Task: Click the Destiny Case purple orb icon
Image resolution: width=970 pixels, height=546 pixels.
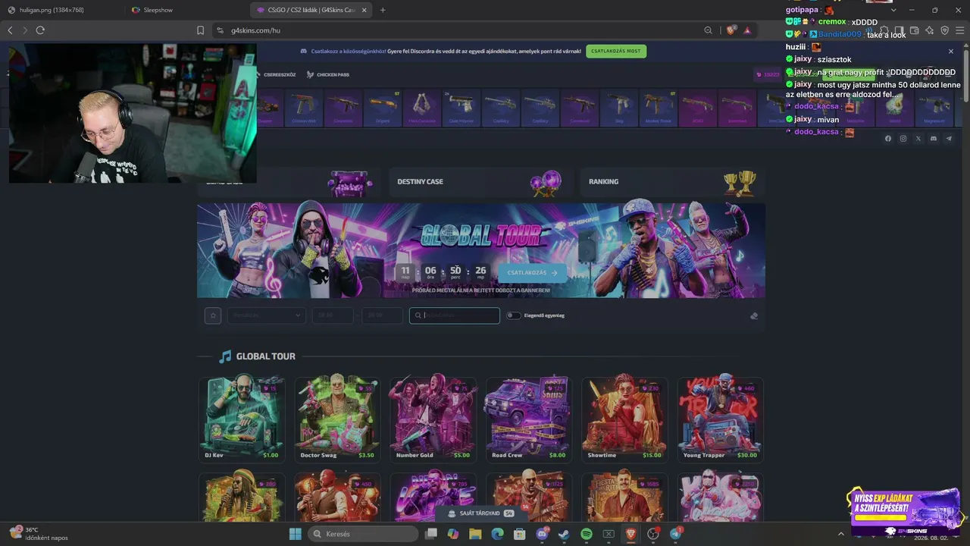Action: 546,184
